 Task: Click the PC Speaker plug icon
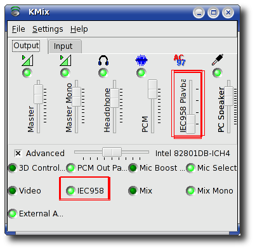218,60
